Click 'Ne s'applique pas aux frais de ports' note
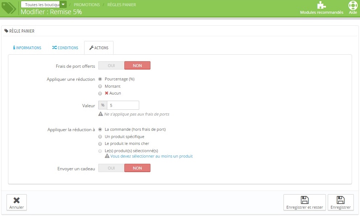Screen dimensions: 360x217 pyautogui.click(x=137, y=114)
